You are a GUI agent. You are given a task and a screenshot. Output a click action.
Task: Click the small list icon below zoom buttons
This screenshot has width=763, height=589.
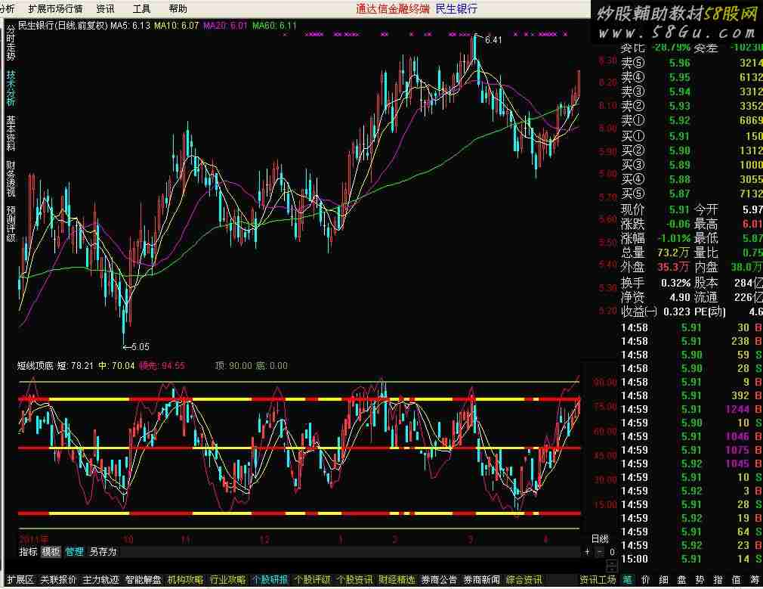[x=610, y=566]
